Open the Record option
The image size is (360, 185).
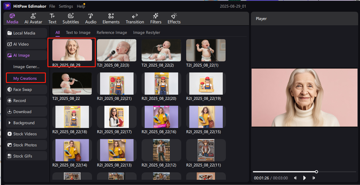(x=26, y=101)
